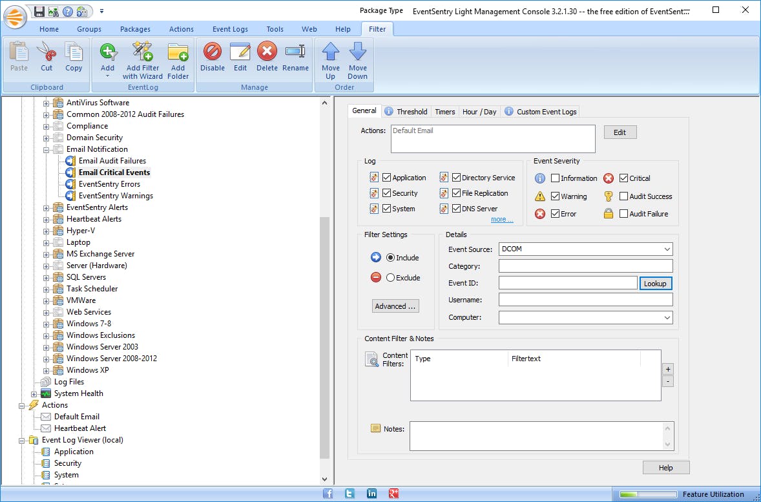Click the blue Include arrow icon

tap(375, 257)
